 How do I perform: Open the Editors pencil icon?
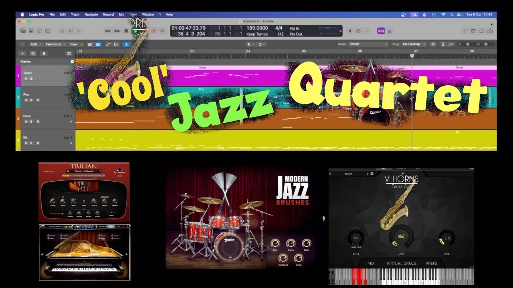click(79, 31)
